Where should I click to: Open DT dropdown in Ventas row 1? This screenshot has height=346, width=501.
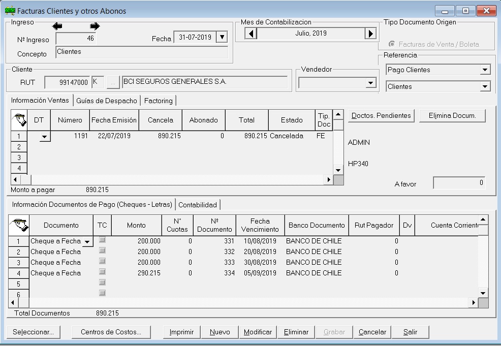click(45, 137)
